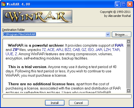This screenshot has width=134, height=108.
Task: Click the license text scroll down arrow
Action: [x=128, y=91]
